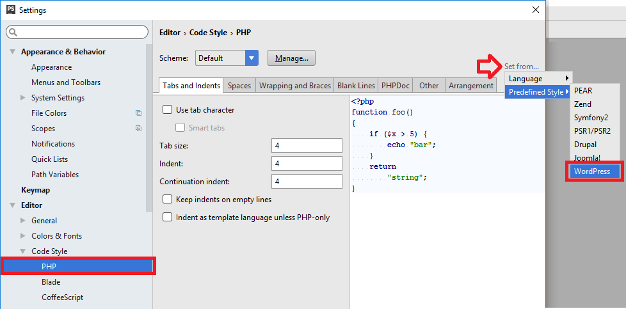Click the Continuation indent input field
The width and height of the screenshot is (626, 309).
307,182
